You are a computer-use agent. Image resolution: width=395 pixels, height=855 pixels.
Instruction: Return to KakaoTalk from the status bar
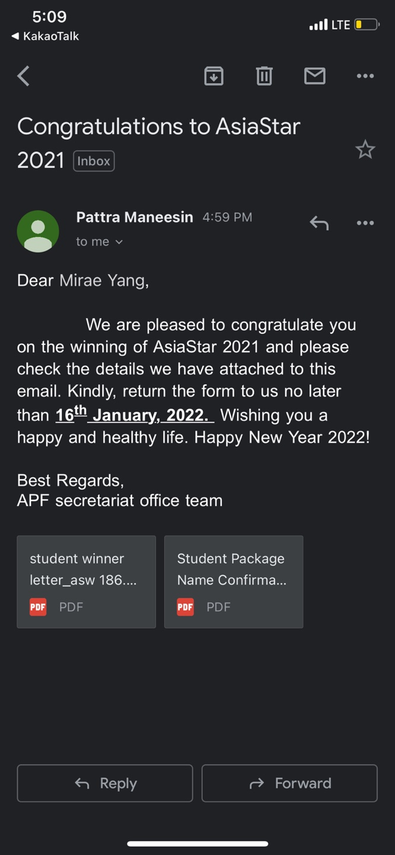click(x=45, y=36)
